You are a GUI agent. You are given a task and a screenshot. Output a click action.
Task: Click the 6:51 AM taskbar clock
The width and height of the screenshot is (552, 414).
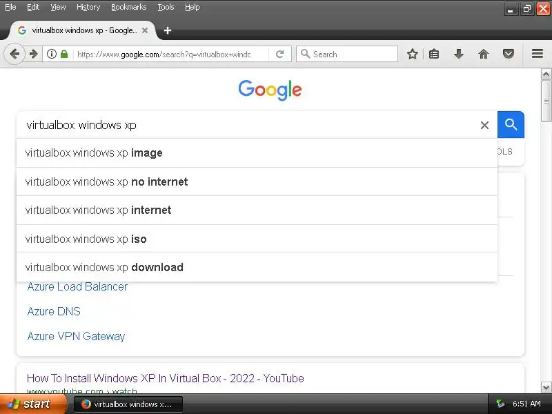(x=526, y=404)
